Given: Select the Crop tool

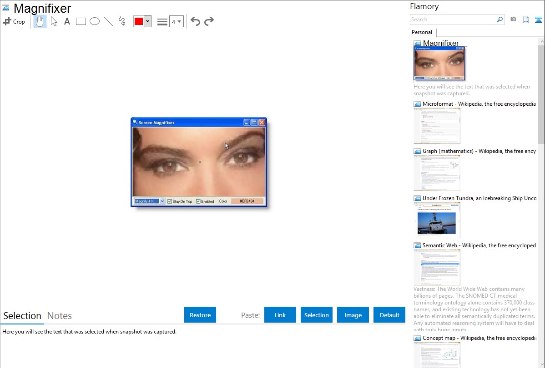Looking at the screenshot, I should click(x=15, y=21).
